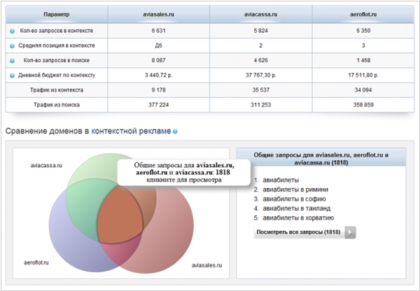Click the value "3 440,72 р." cell

(159, 76)
